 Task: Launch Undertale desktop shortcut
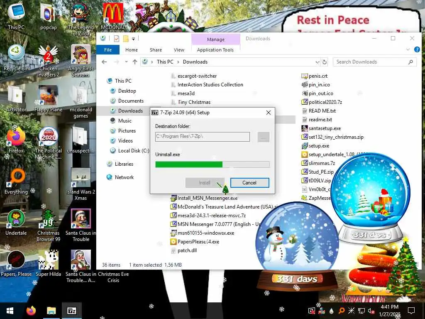coord(16,223)
